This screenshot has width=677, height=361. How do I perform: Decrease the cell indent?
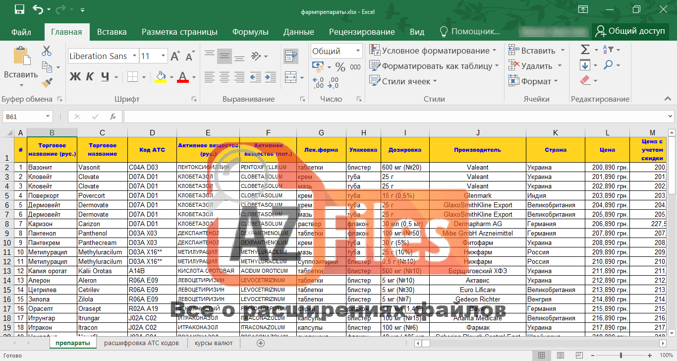click(x=256, y=77)
